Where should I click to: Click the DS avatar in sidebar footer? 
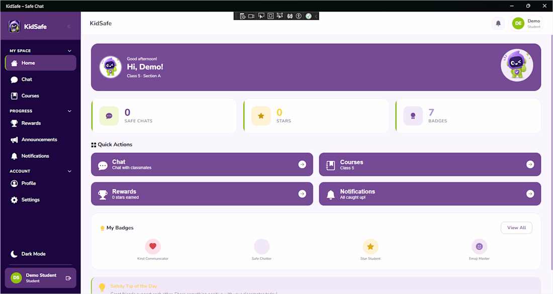[x=16, y=278]
